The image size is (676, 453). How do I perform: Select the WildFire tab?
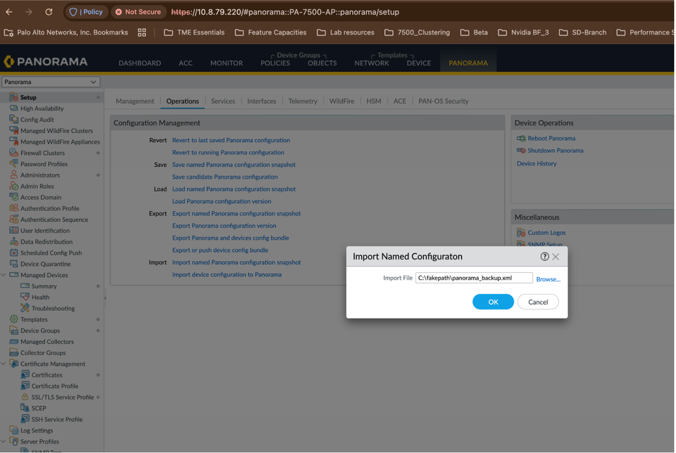click(342, 101)
